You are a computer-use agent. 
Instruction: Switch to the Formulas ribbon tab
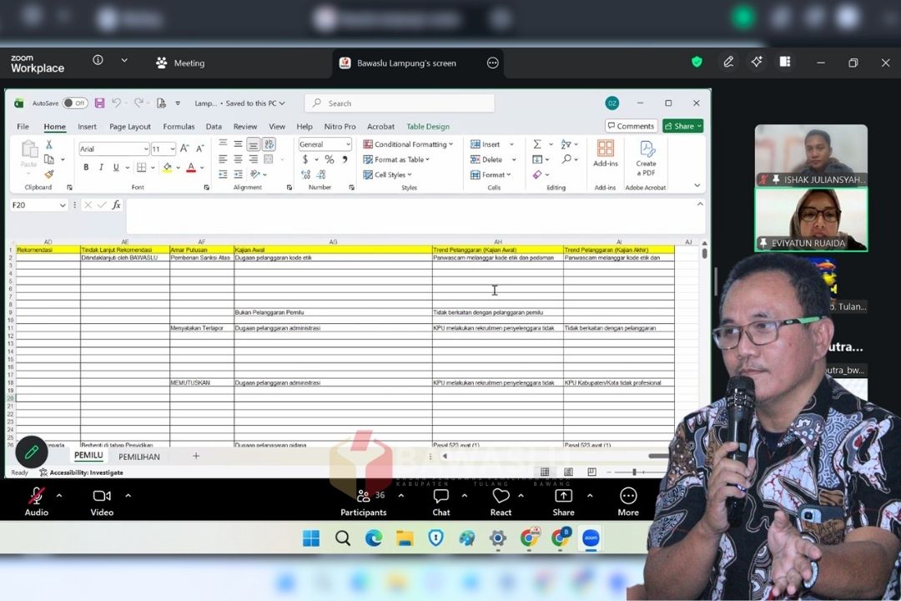(x=179, y=127)
